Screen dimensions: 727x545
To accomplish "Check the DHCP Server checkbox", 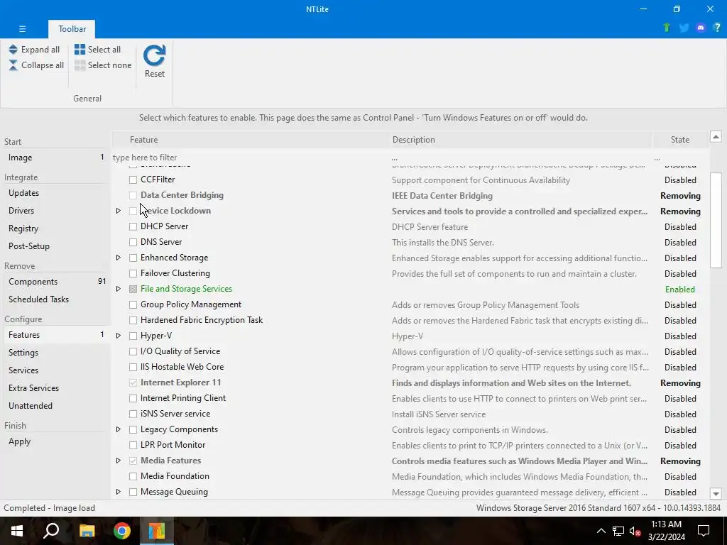I will tap(133, 226).
